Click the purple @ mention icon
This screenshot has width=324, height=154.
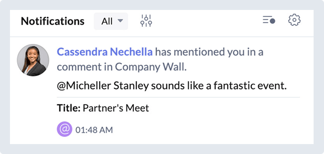[64, 129]
